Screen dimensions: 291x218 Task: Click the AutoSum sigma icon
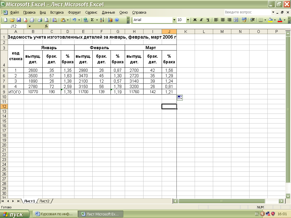92,20
